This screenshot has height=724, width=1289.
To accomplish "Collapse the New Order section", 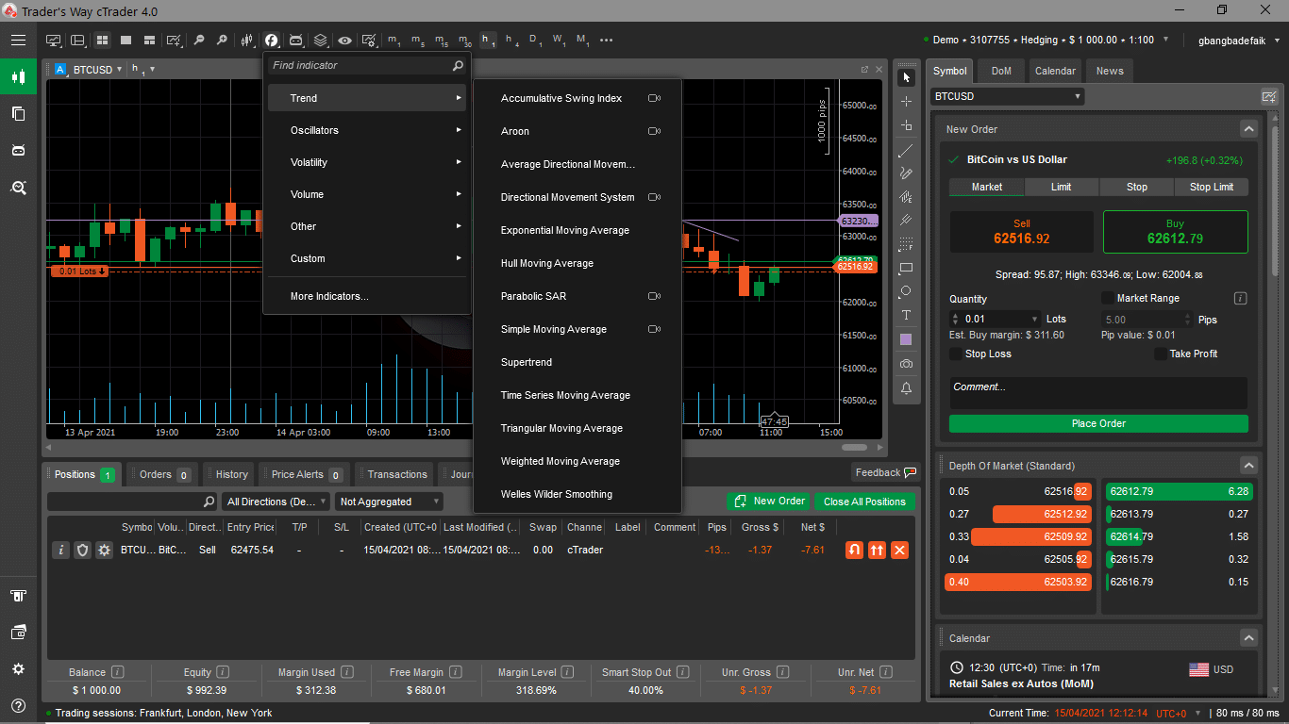I will (1248, 129).
